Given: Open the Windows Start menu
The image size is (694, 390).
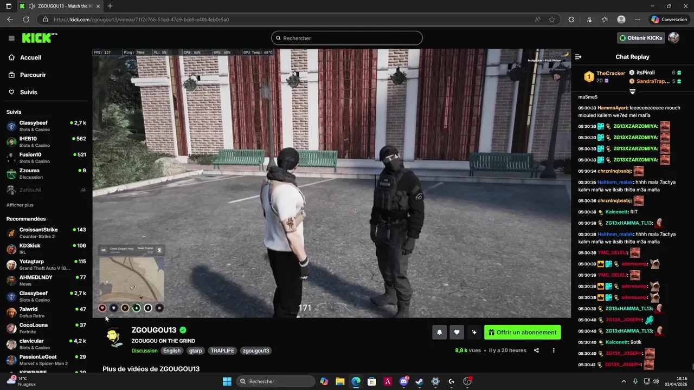Looking at the screenshot, I should click(227, 381).
